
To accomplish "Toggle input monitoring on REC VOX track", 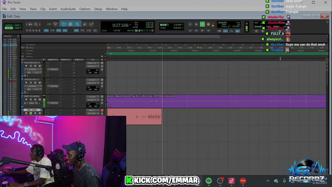I will [x=31, y=113].
